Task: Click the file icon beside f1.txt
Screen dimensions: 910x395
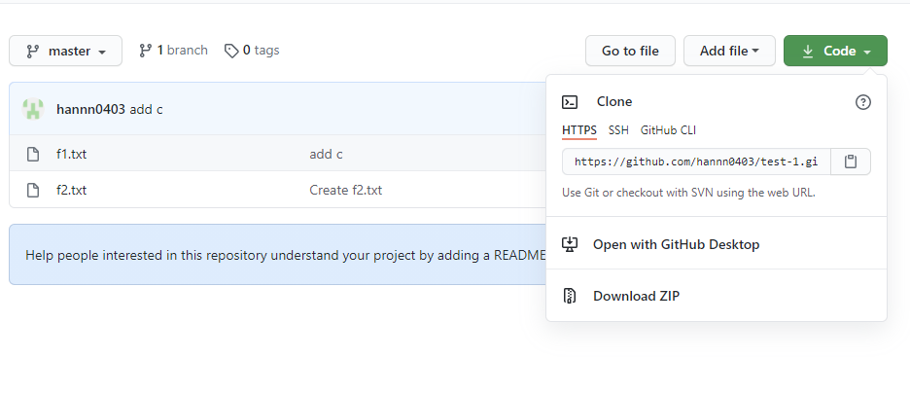Action: (x=33, y=154)
